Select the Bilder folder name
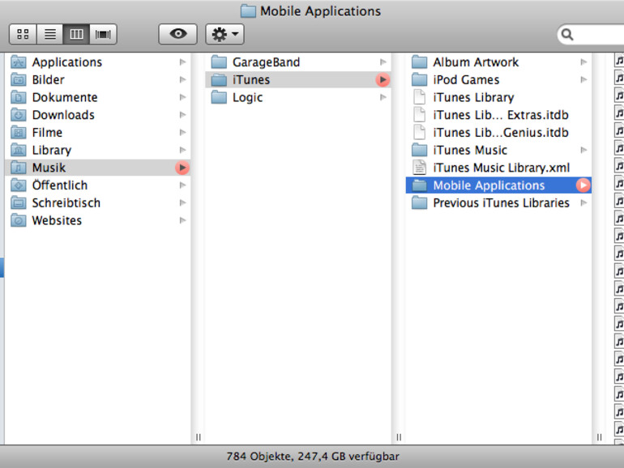The width and height of the screenshot is (624, 468). click(48, 79)
